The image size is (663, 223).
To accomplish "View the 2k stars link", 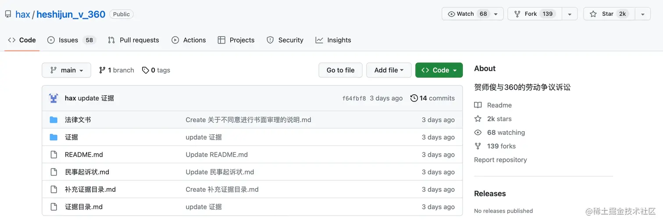I will click(493, 119).
